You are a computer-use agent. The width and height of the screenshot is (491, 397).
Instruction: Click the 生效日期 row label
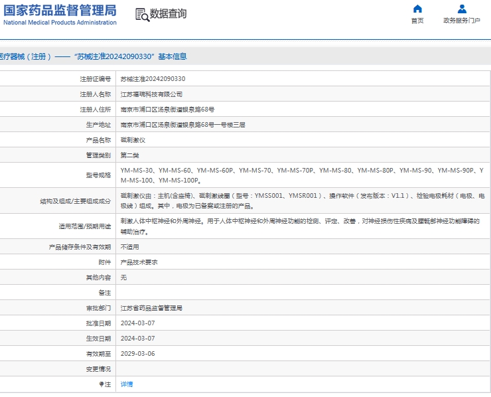tap(99, 339)
